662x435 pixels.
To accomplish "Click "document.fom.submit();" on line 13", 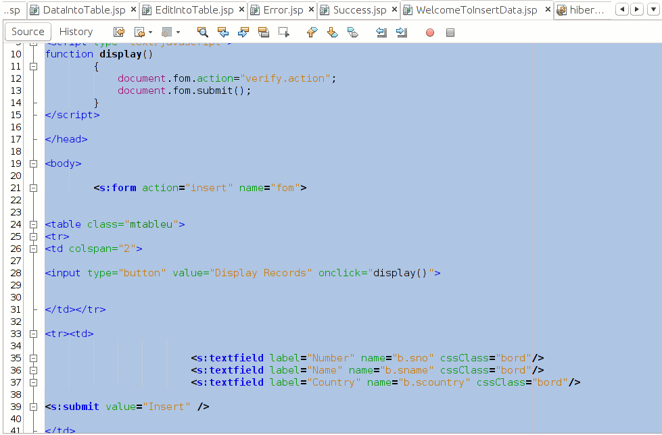I will coord(185,91).
